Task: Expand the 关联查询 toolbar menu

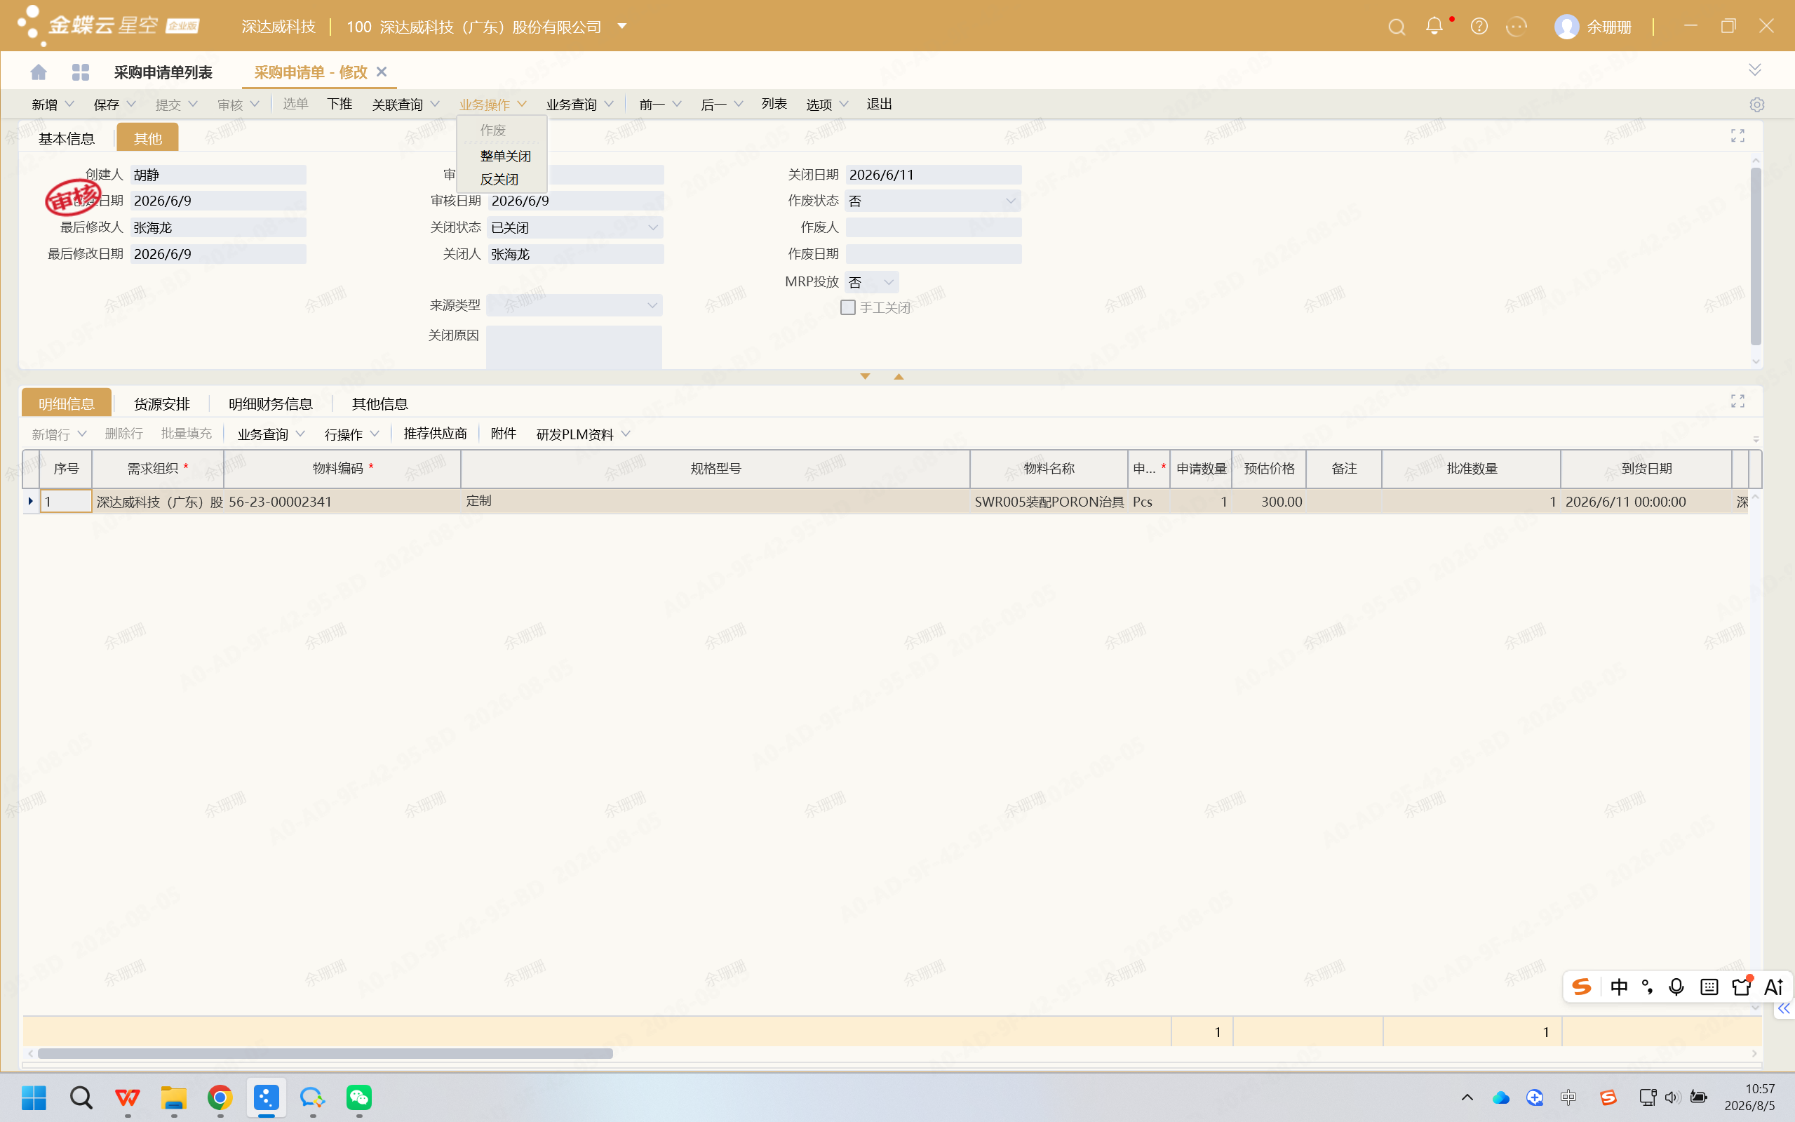Action: [405, 105]
